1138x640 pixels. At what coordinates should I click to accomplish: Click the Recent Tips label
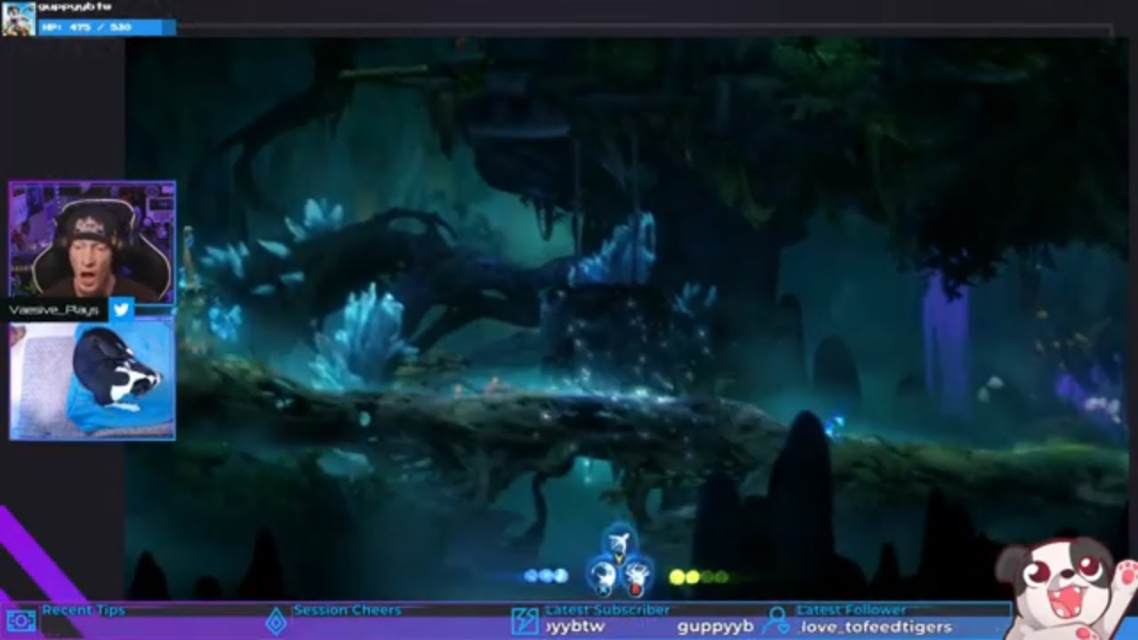click(x=84, y=610)
